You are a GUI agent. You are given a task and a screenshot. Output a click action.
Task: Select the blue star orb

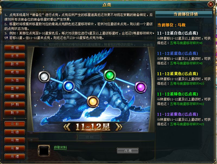pyautogui.click(x=69, y=86)
